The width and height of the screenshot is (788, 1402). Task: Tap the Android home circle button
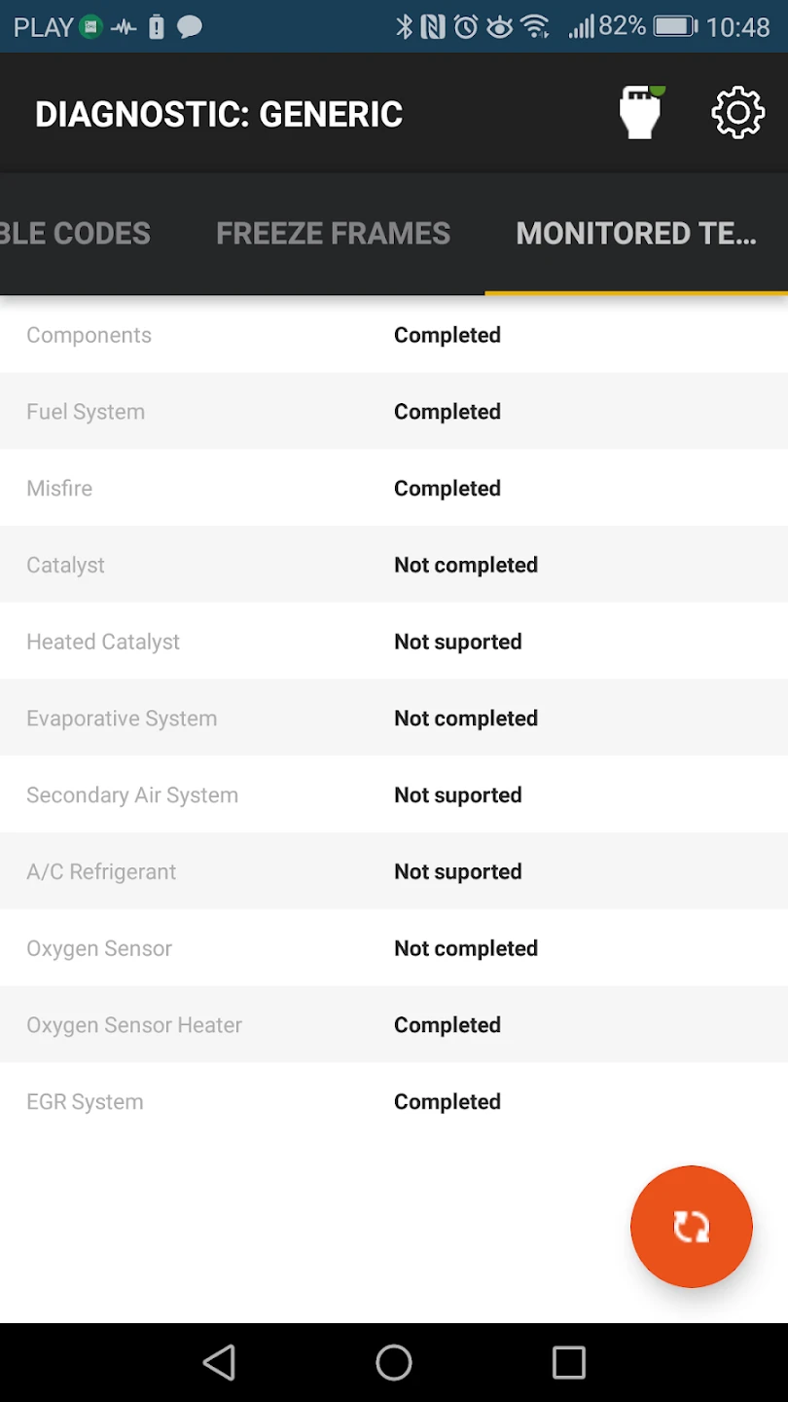pos(394,1362)
